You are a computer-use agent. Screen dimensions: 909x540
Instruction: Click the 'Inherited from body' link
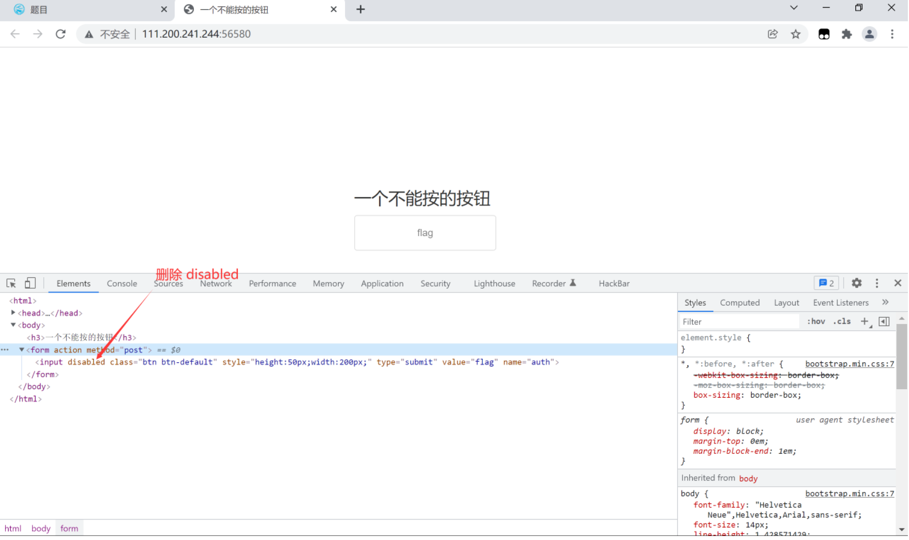click(x=748, y=478)
